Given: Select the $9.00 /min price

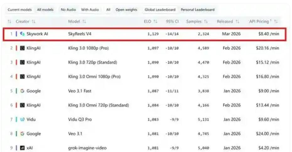Looking at the screenshot, I should click(x=269, y=91).
